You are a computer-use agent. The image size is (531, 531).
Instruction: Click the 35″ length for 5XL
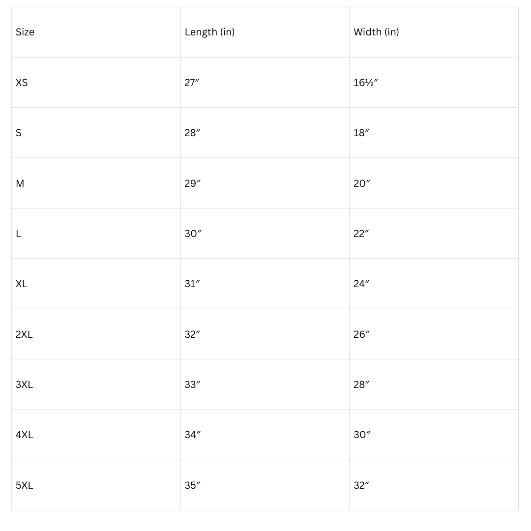pos(193,486)
